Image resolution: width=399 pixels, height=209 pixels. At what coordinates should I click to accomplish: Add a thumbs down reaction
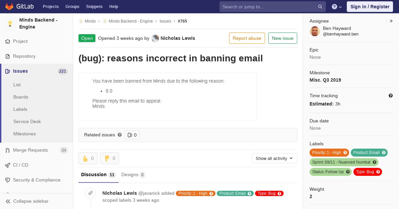tap(109, 159)
